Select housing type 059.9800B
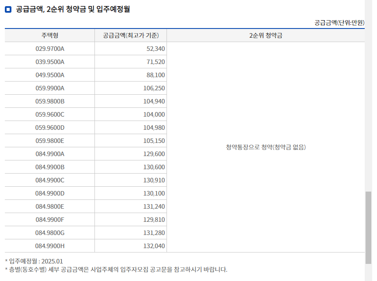The image size is (377, 281). tap(50, 102)
